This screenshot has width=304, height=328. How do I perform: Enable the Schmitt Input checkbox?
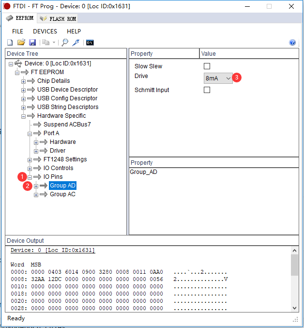207,90
